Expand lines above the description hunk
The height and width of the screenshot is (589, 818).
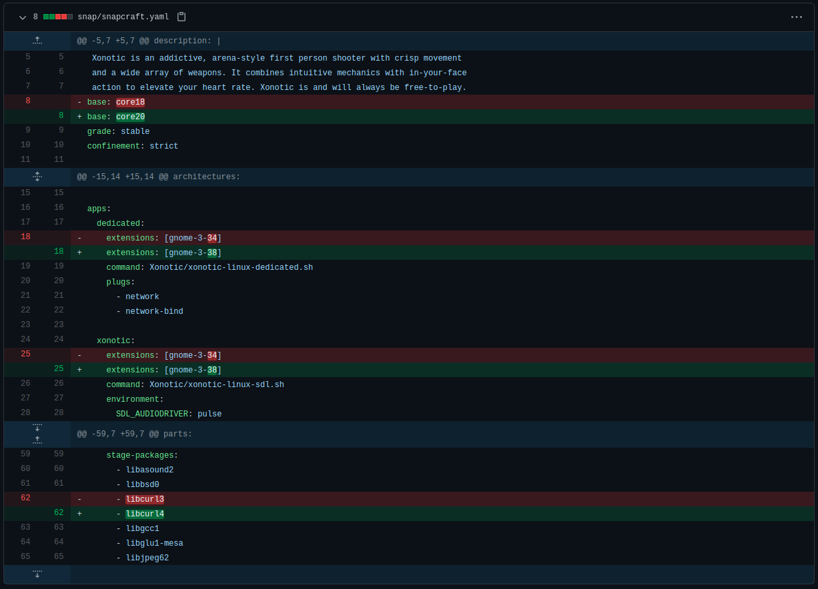tap(37, 41)
